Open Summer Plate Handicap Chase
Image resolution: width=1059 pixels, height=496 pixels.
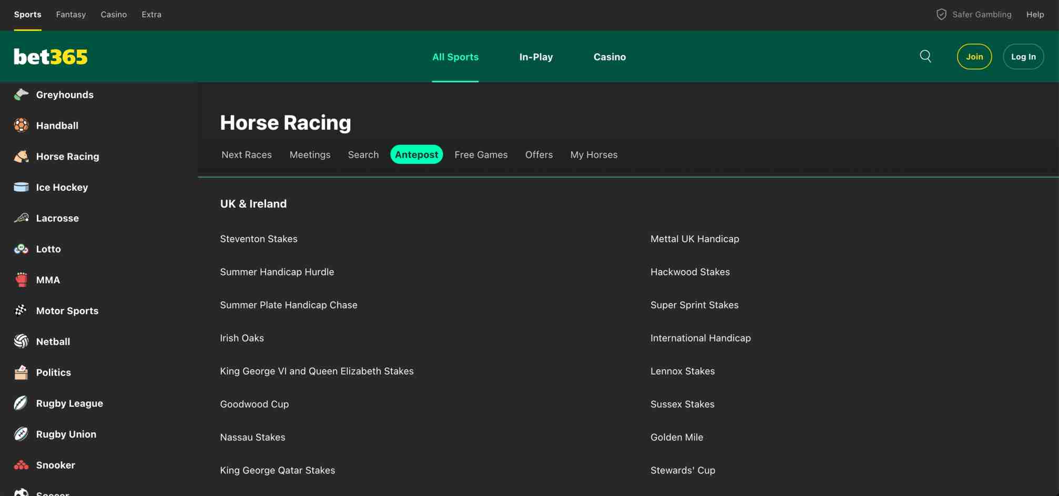(289, 305)
